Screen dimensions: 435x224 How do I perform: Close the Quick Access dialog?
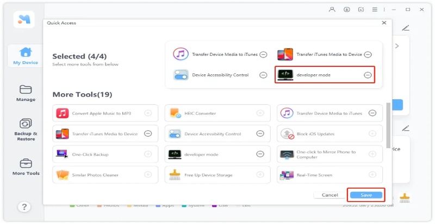point(384,23)
